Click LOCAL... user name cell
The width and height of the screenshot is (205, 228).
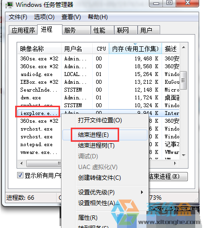75,74
